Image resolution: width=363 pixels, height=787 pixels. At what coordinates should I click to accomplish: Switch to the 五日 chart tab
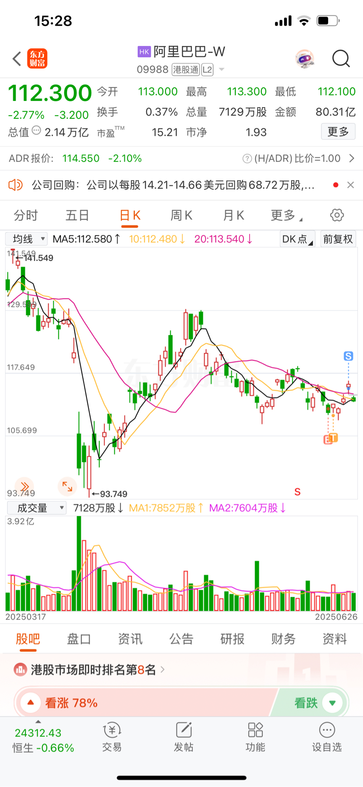pos(77,215)
